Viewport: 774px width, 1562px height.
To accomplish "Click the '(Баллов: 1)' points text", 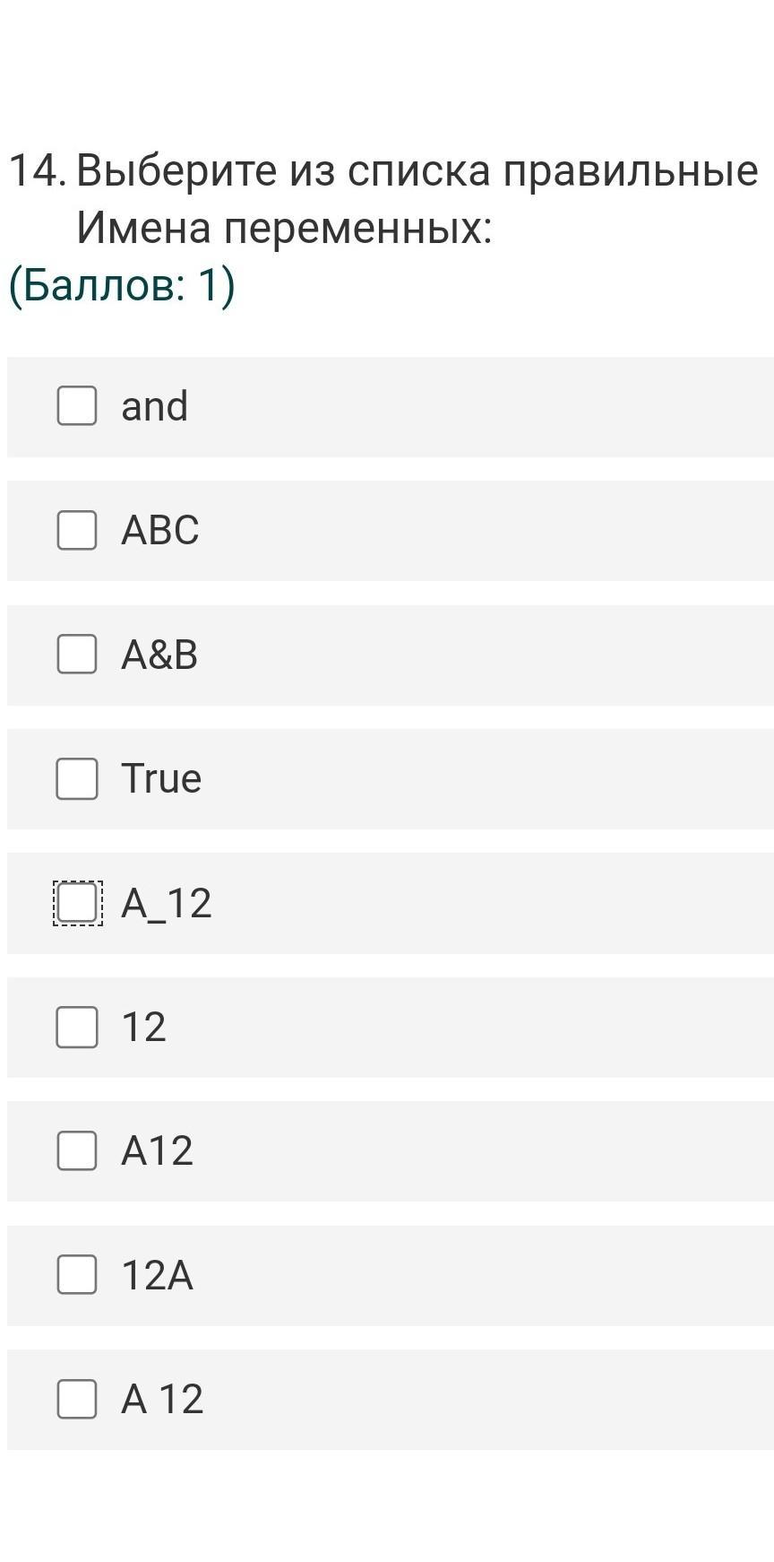I will pos(122,286).
